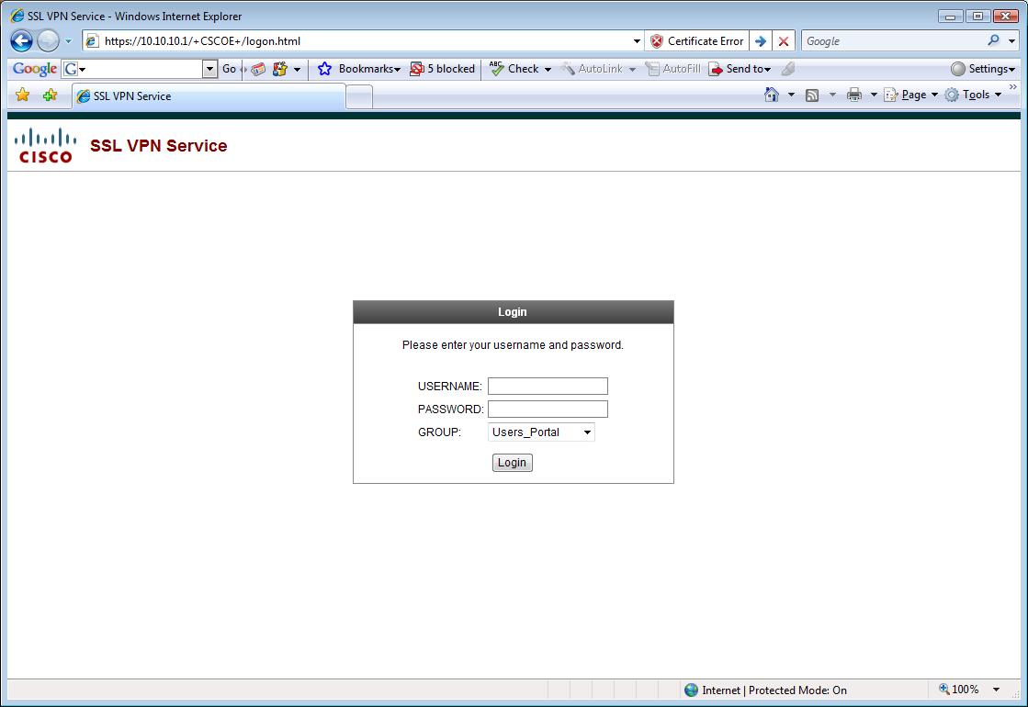Open Google toolbar Settings menu
The image size is (1028, 707).
983,68
